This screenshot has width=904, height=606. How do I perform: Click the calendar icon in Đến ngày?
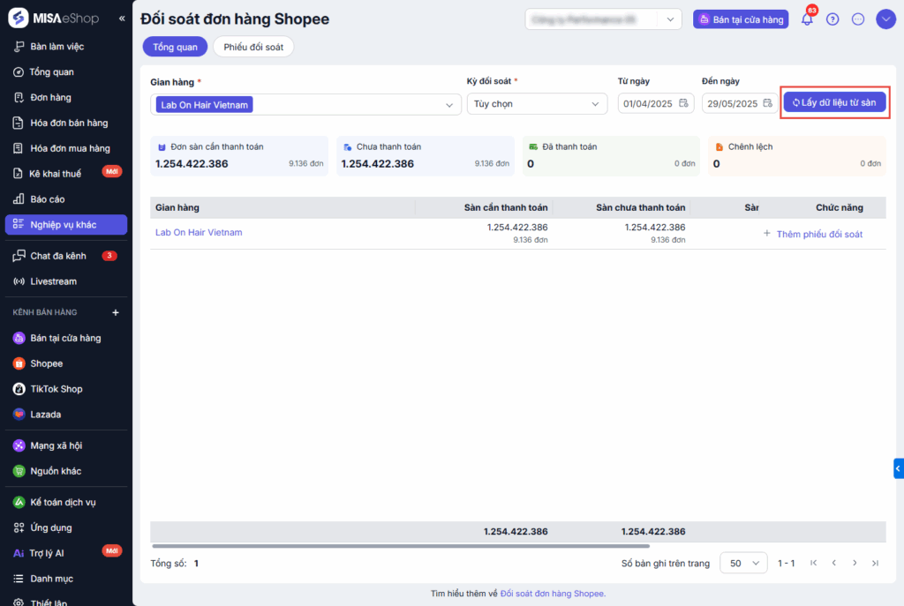[x=769, y=104]
